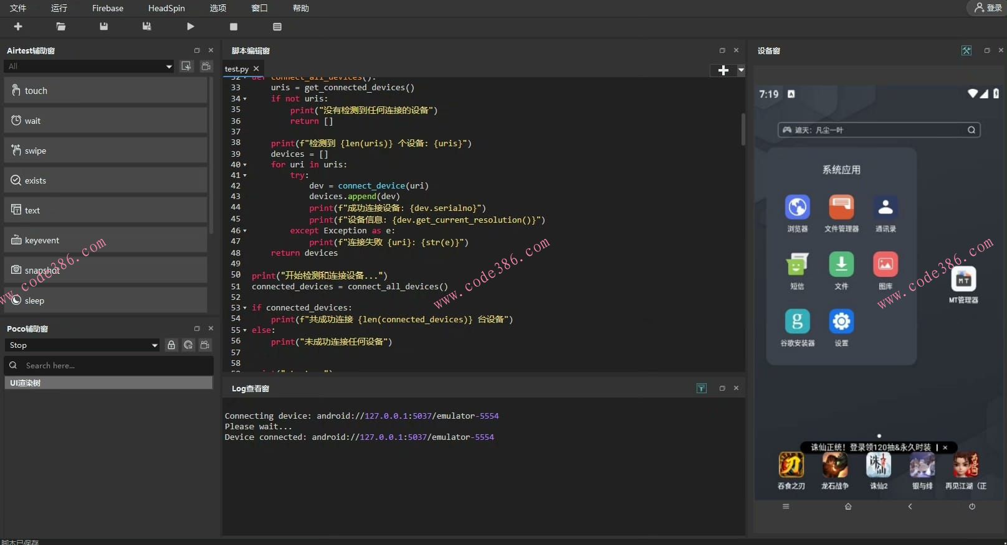Click the touch command button

pos(105,91)
